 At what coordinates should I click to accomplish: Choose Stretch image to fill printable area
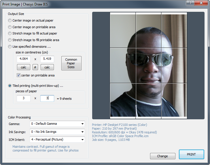(10, 40)
